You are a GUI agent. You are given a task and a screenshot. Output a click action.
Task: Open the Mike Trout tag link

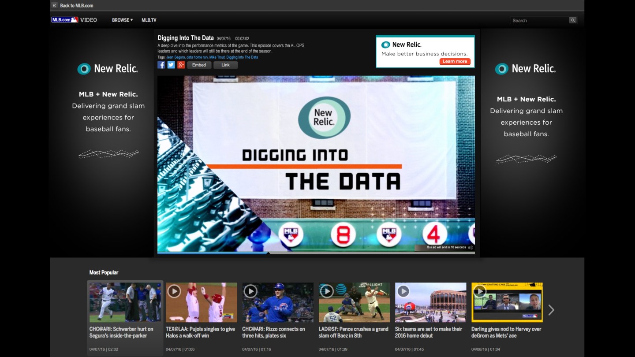pos(217,57)
